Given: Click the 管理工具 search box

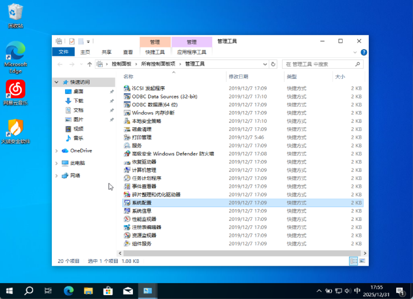Looking at the screenshot, I should click(x=319, y=64).
